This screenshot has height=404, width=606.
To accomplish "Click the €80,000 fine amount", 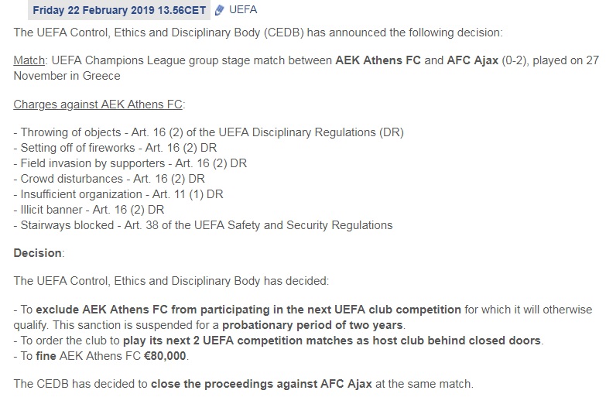I will point(165,356).
